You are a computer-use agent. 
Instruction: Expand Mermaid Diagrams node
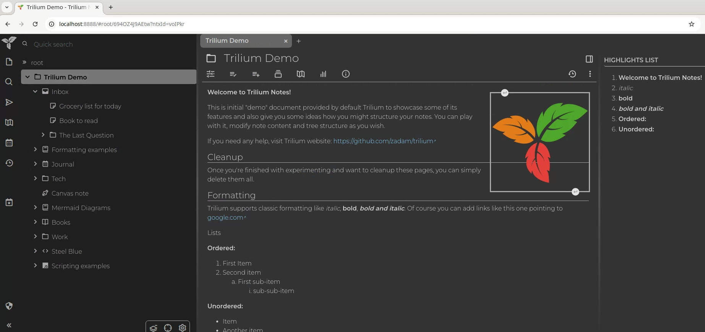[35, 207]
